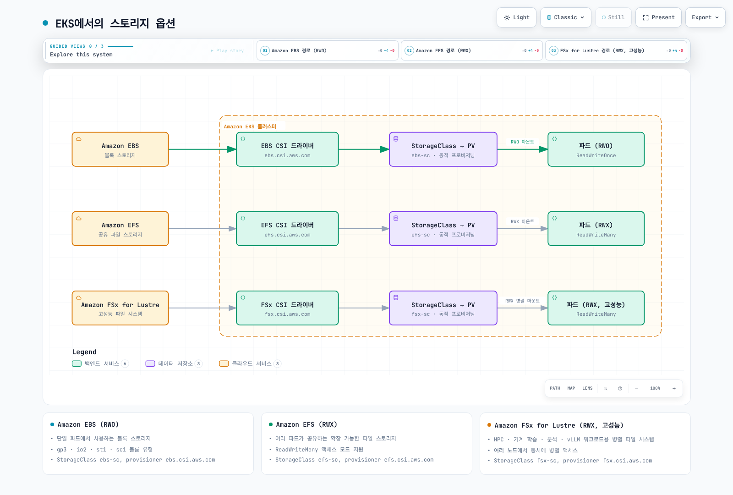Click the fullscreen icon in the Present button
733x495 pixels.
click(645, 17)
